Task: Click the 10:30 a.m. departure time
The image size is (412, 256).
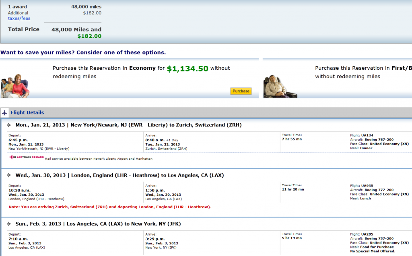Action: 19,191
